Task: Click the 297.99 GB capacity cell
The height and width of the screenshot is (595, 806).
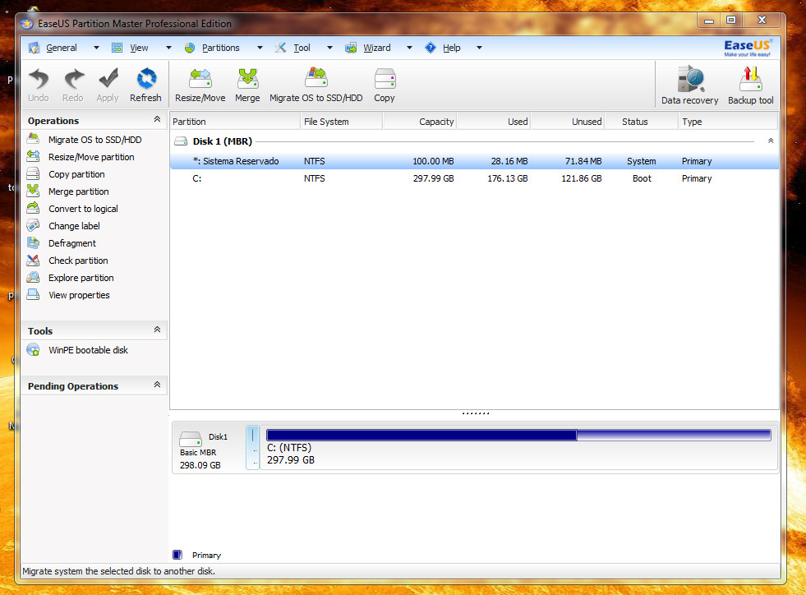Action: (x=433, y=178)
